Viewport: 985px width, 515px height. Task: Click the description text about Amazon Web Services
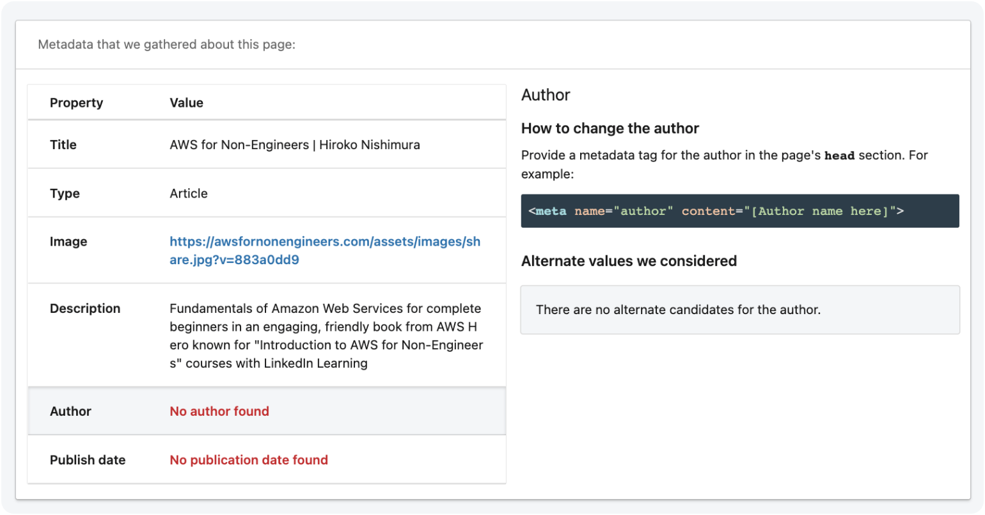[326, 336]
